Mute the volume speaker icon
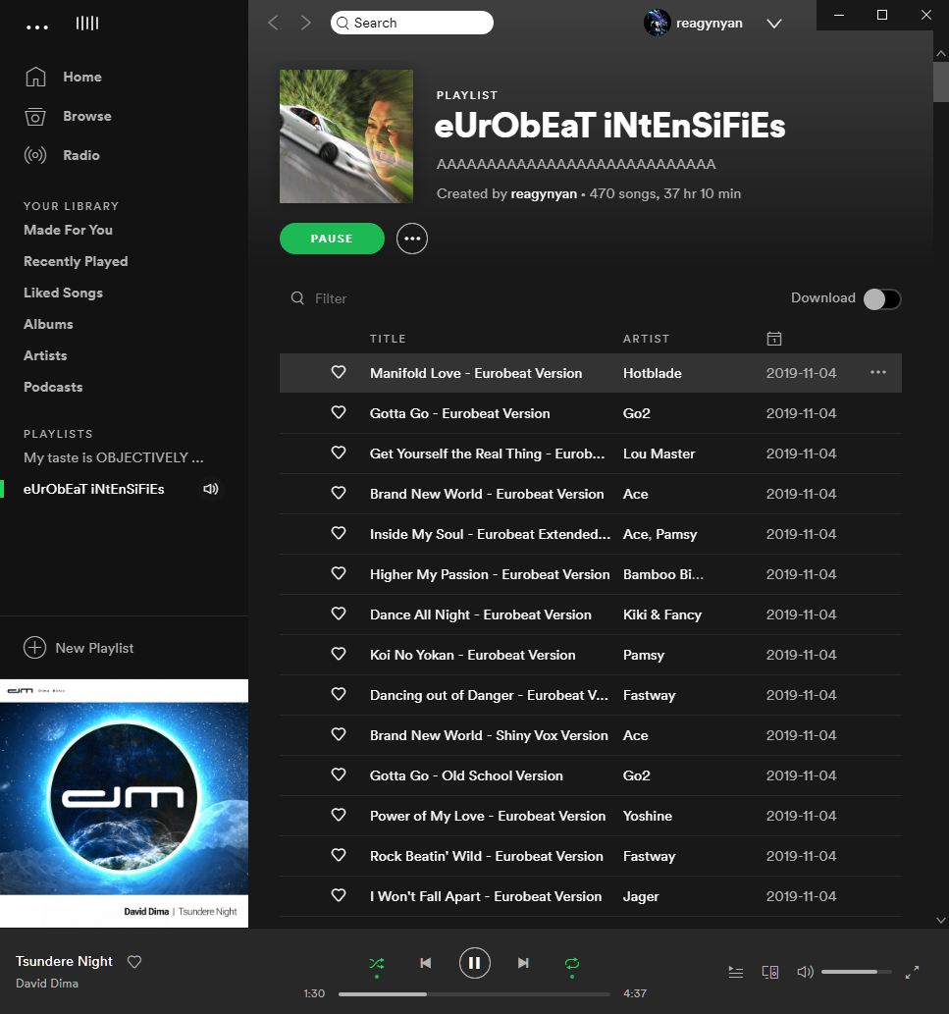This screenshot has width=949, height=1014. coord(805,972)
